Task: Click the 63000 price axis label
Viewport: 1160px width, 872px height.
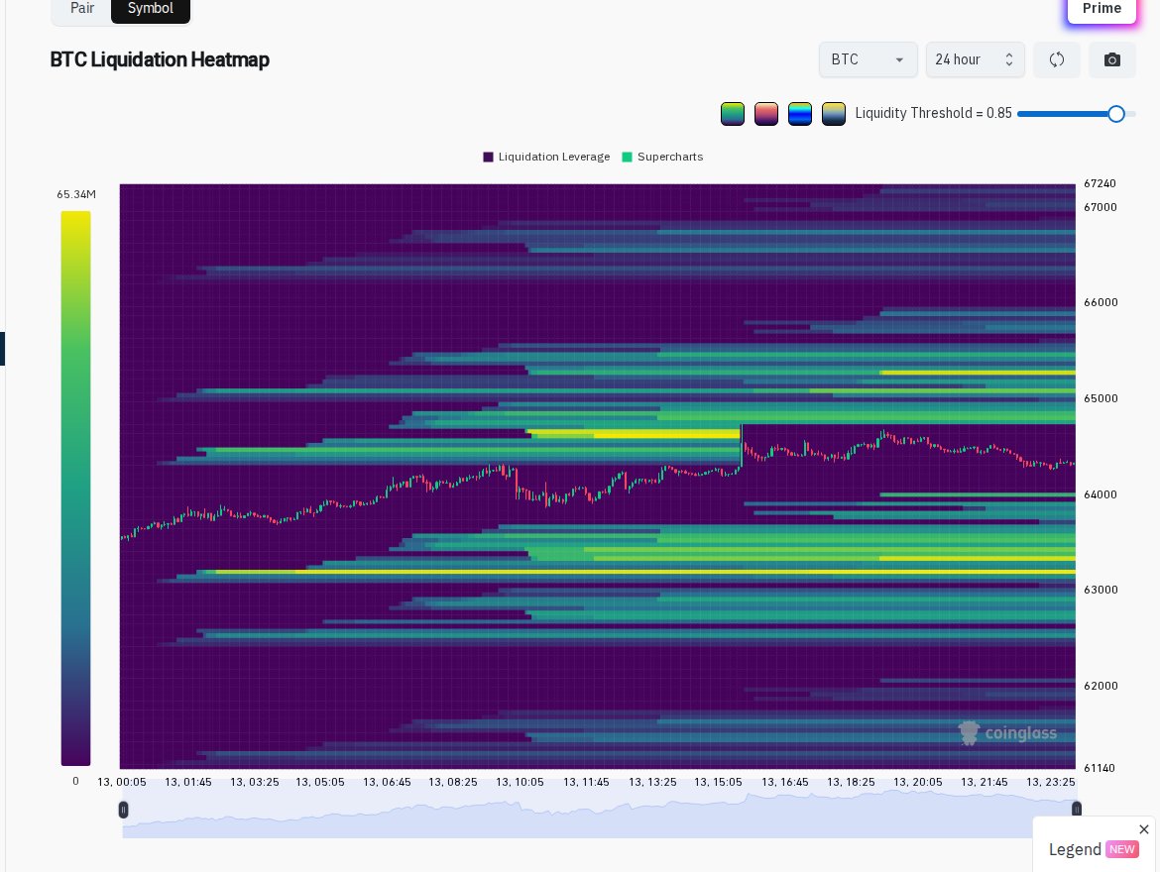Action: (1101, 591)
